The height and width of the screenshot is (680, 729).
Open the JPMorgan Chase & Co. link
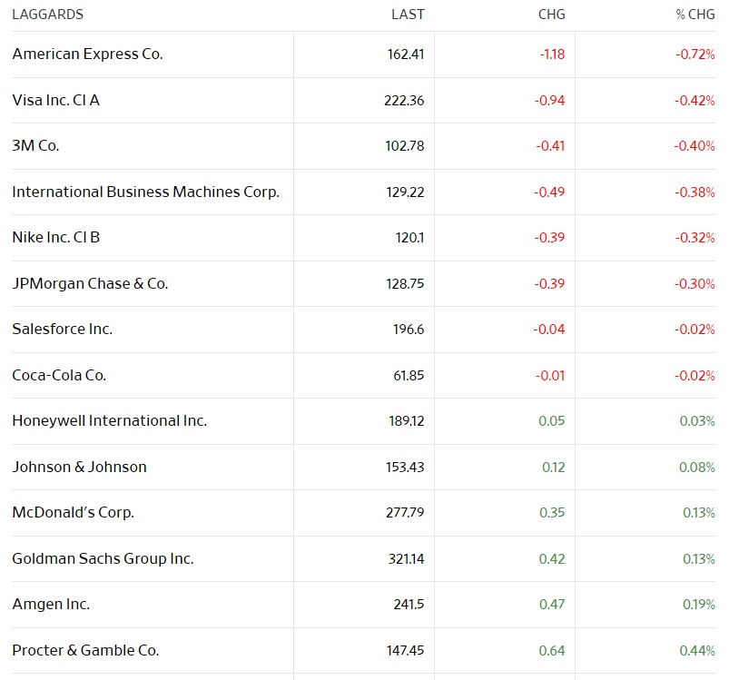90,283
